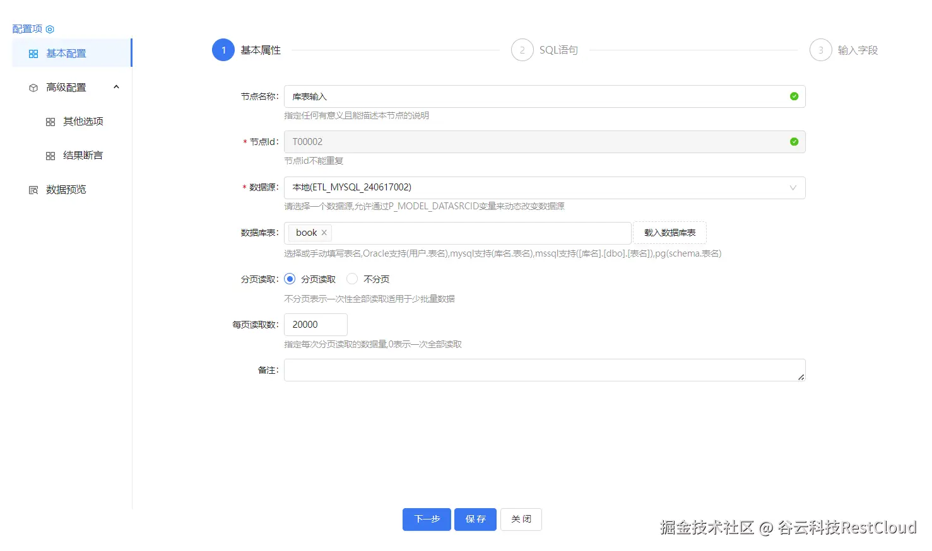This screenshot has height=551, width=932.
Task: Click the 配置项 settings gear icon
Action: pos(50,28)
